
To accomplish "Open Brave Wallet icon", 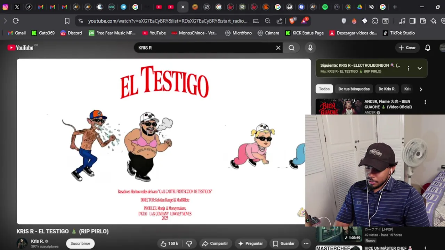I will point(423,21).
